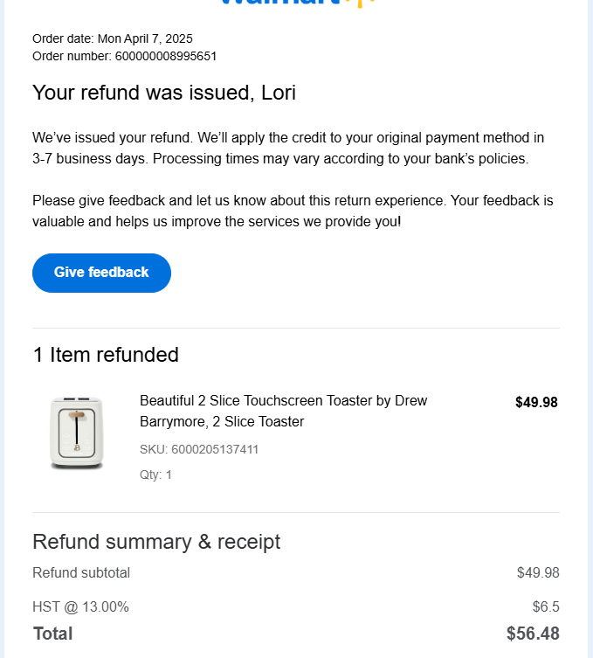Click the $56.48 total amount
Screen dimensions: 593x658
[x=532, y=634]
